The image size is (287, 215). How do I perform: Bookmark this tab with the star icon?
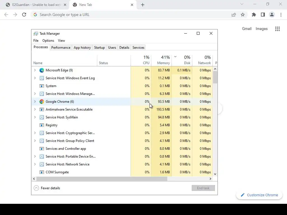point(243,15)
